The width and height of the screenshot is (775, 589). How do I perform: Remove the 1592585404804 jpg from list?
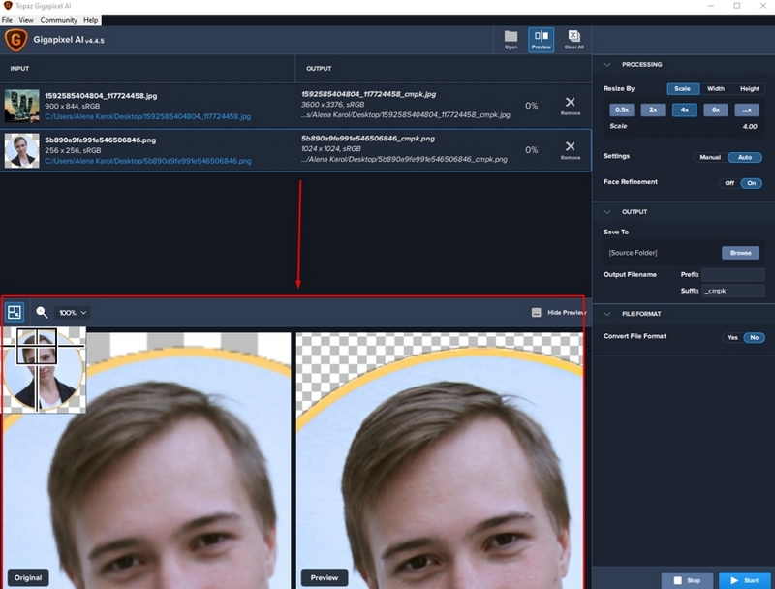570,106
